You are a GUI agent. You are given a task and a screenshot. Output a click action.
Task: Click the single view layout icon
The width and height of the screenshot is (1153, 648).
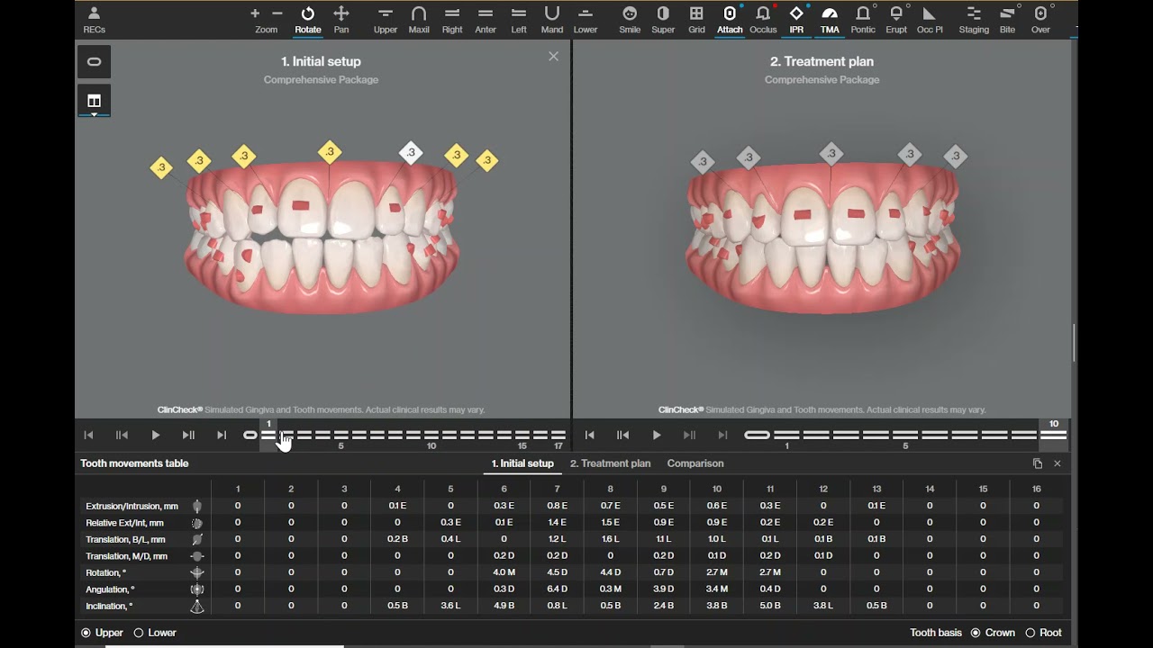(x=94, y=62)
